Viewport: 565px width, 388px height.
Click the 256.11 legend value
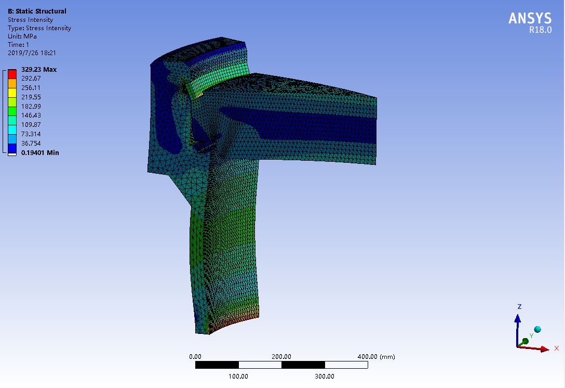(x=31, y=88)
